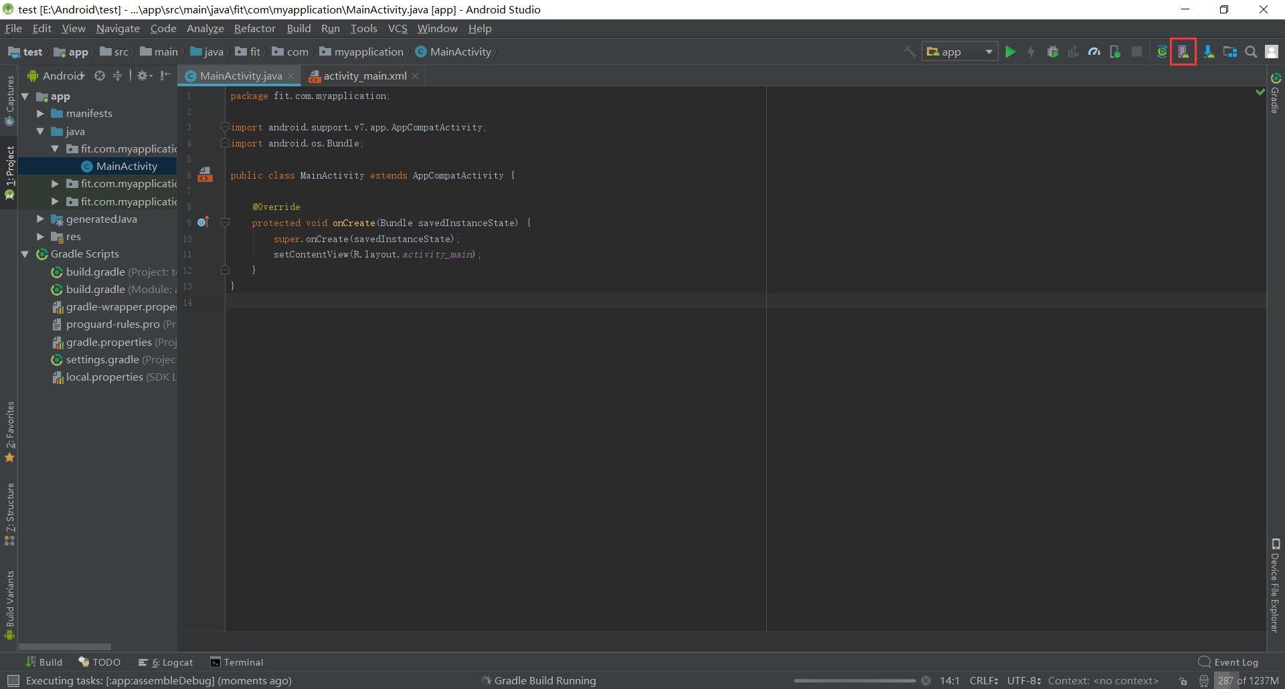Screen dimensions: 1285x689
Task: Click the Hector inspection icon in status bar
Action: [1204, 681]
